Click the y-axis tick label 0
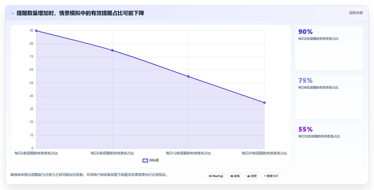The width and height of the screenshot is (374, 190). tap(33, 148)
